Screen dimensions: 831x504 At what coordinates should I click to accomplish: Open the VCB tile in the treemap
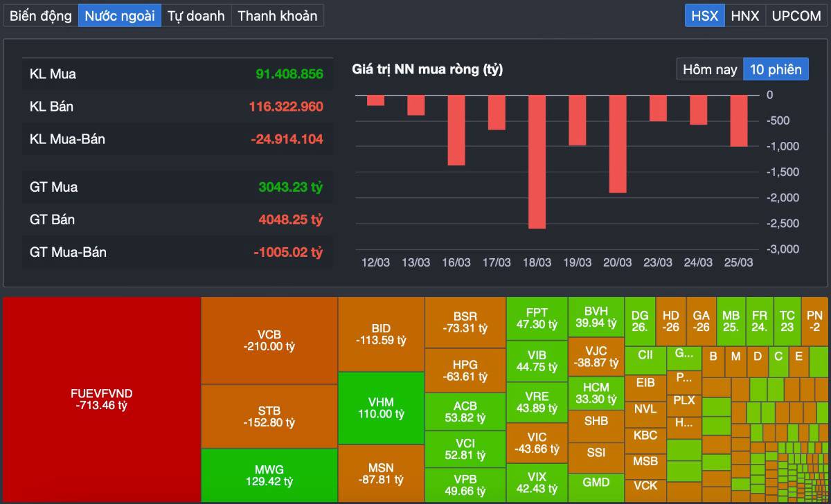[x=269, y=341]
